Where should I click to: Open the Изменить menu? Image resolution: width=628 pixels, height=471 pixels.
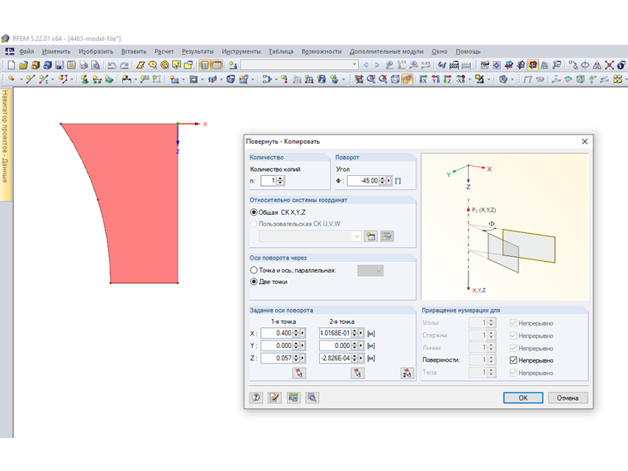[x=56, y=51]
